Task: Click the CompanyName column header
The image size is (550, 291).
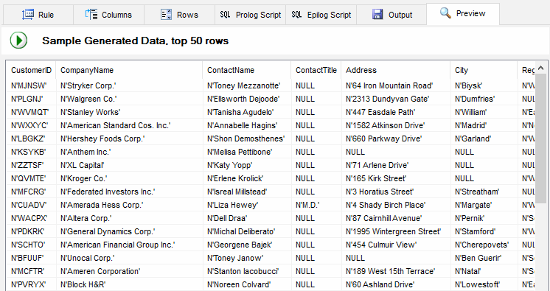Action: (129, 70)
